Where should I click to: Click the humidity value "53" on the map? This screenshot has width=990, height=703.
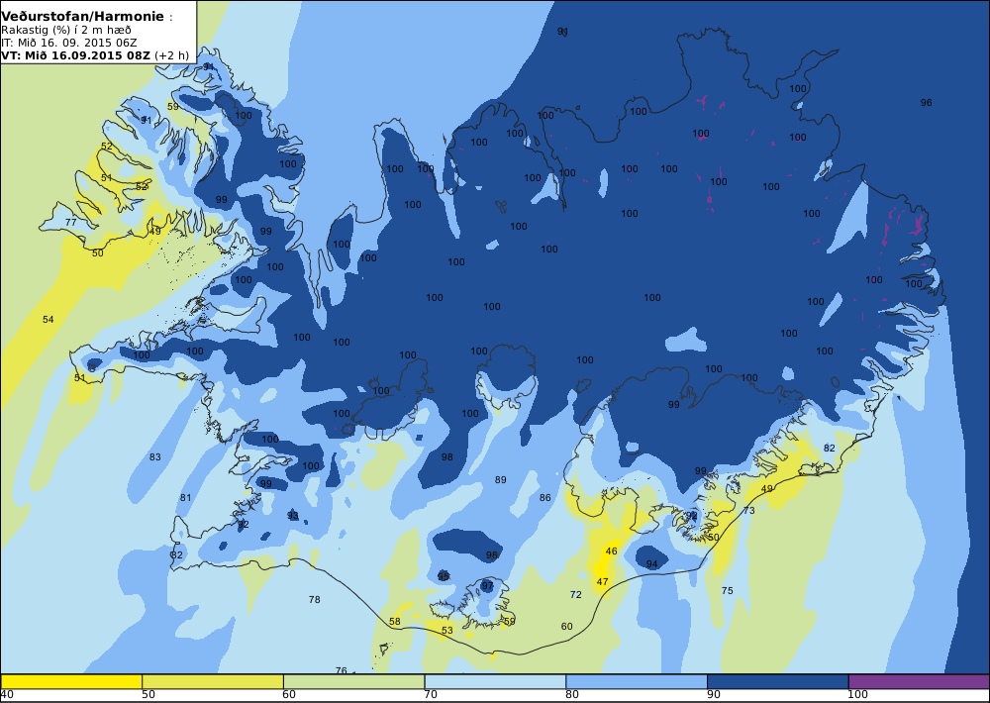pos(447,631)
